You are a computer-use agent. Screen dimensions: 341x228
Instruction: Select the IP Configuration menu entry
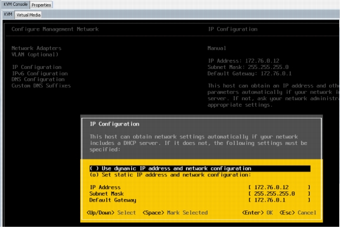(x=37, y=67)
